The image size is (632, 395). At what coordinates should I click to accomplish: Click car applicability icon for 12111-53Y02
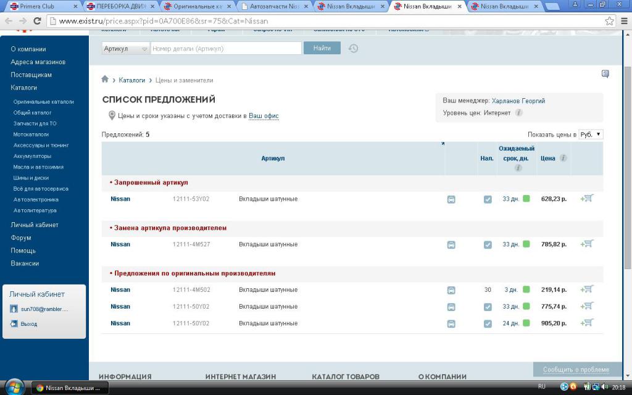pos(451,199)
